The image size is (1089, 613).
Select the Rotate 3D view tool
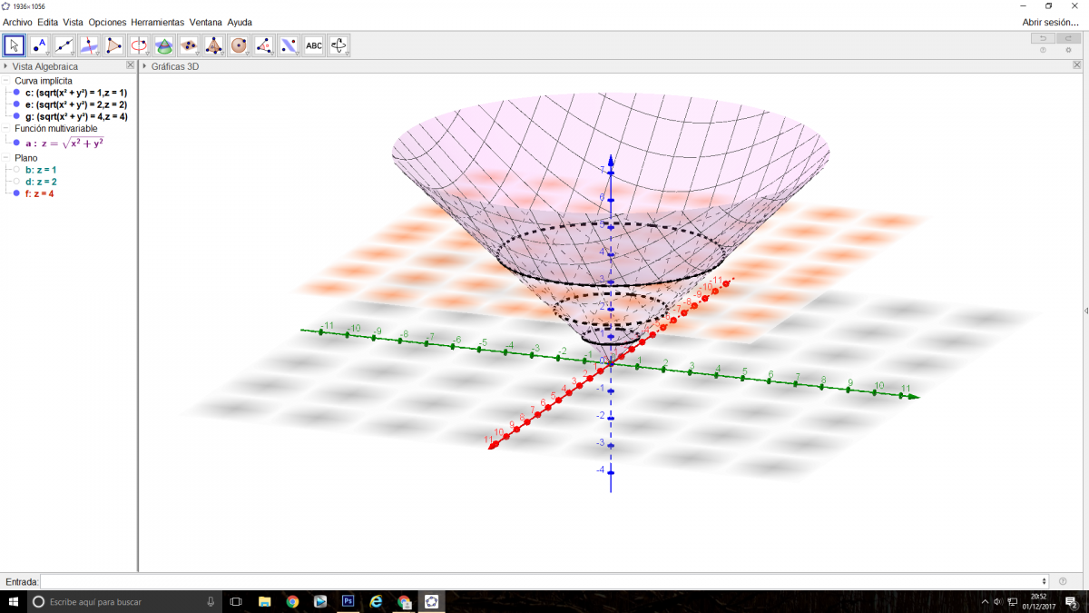coord(338,44)
